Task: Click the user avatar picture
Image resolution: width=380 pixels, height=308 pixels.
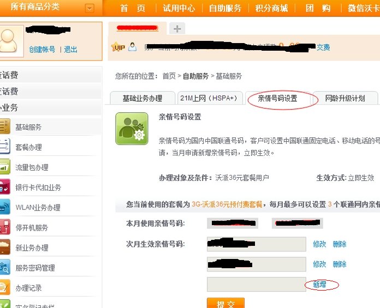Action: [11, 41]
